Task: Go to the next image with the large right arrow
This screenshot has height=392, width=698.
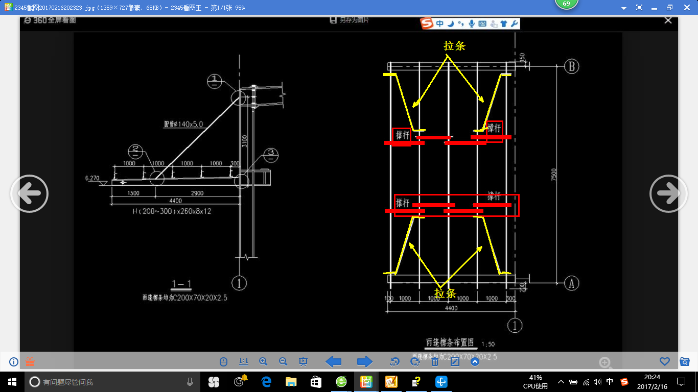Action: click(x=668, y=193)
